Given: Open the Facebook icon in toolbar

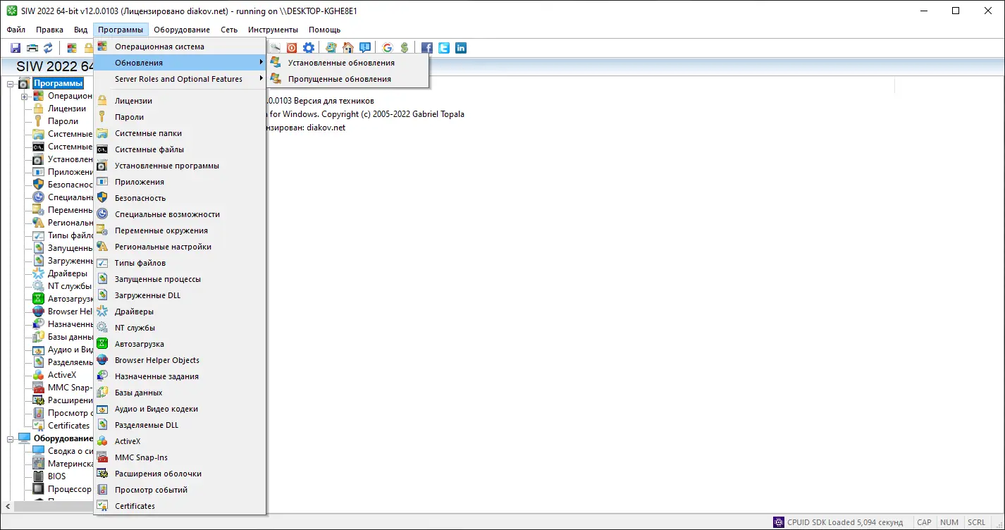Looking at the screenshot, I should pyautogui.click(x=427, y=48).
